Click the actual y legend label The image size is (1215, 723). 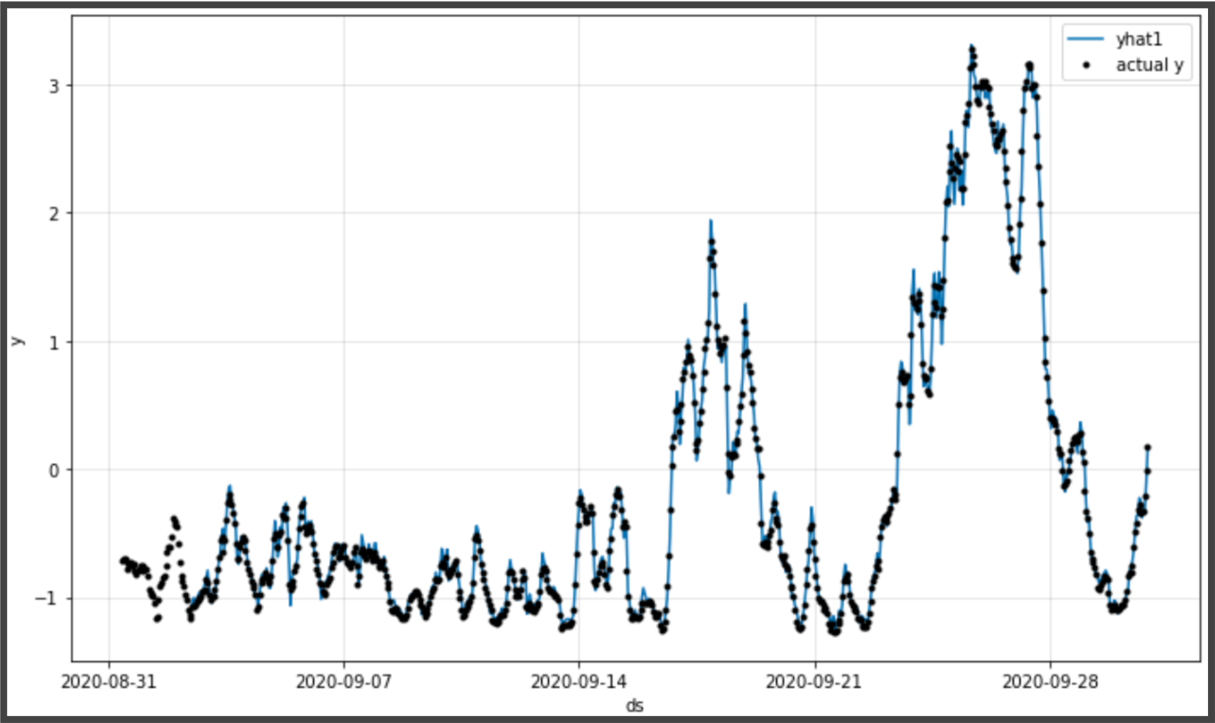[x=1150, y=65]
